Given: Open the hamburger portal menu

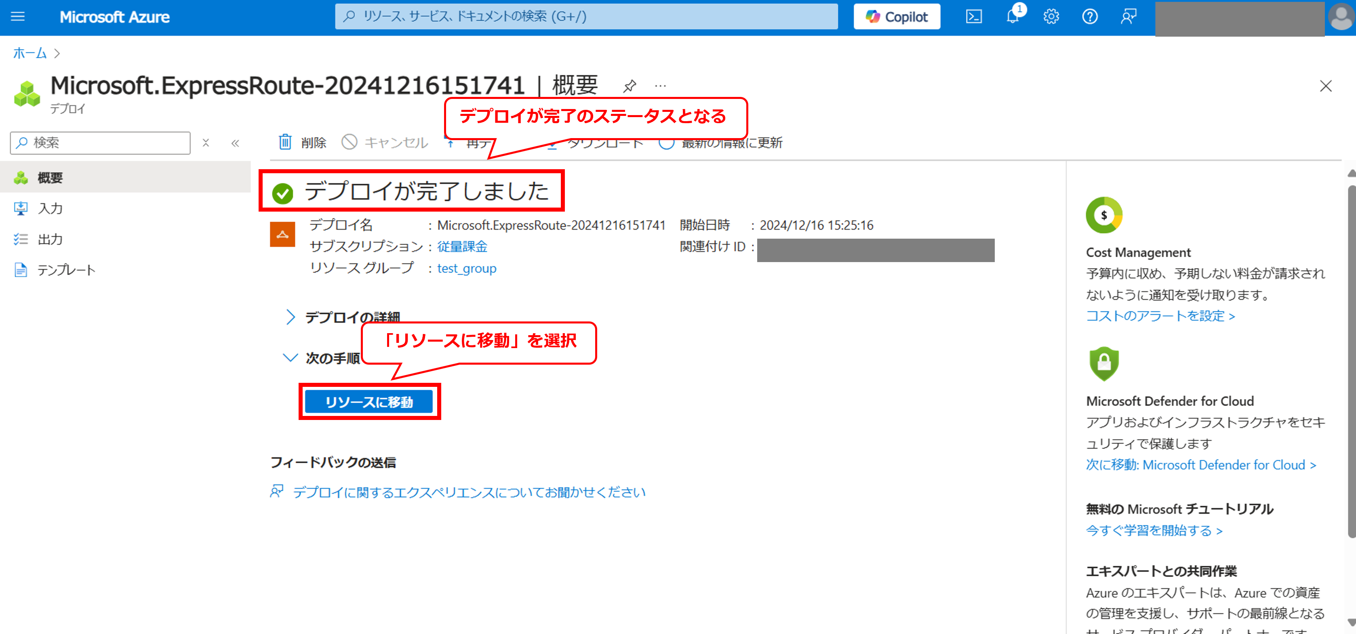Looking at the screenshot, I should [18, 17].
